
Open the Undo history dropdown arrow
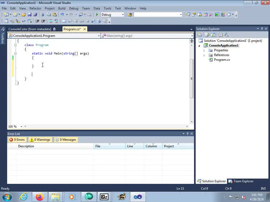pos(67,15)
